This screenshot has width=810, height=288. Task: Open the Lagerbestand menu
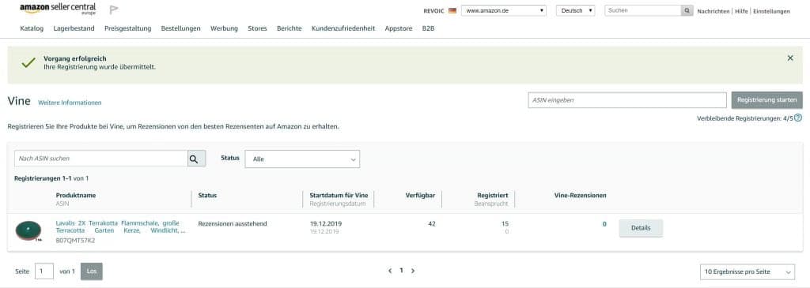pos(74,29)
